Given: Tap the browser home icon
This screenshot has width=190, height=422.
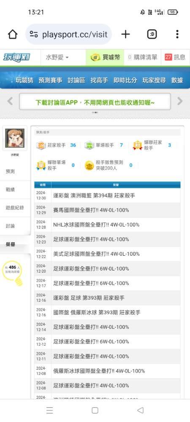Looking at the screenshot, I should (12, 34).
